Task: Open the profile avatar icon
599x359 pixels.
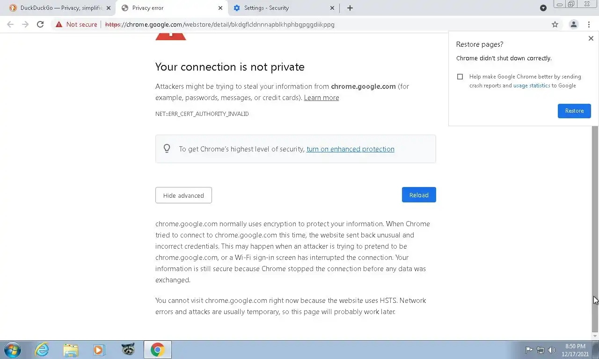Action: [573, 24]
